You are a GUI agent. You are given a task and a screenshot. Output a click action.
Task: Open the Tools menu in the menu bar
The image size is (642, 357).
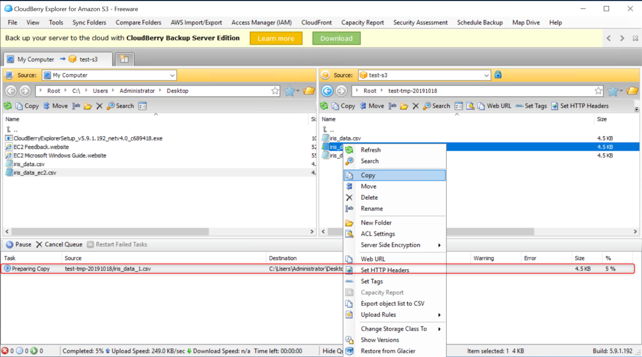pyautogui.click(x=56, y=22)
